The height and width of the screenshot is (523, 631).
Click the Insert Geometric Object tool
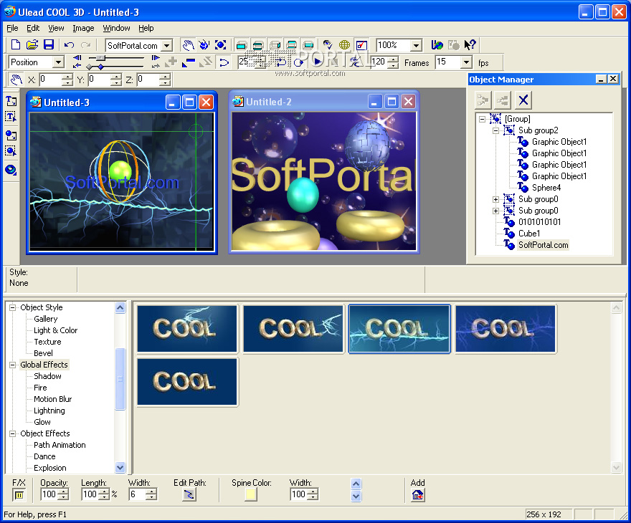click(11, 170)
